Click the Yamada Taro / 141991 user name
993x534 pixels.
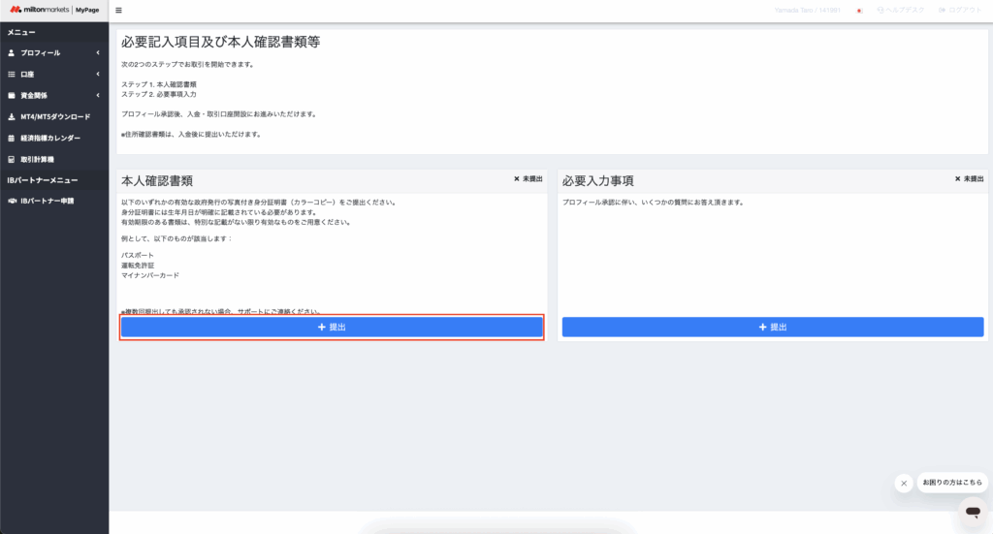point(807,10)
